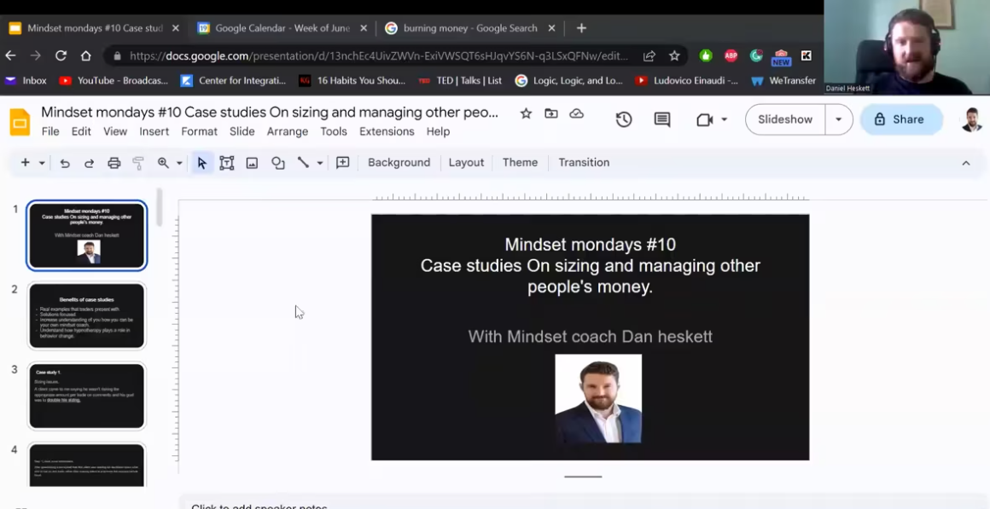Click the share page icon in address bar
Screen dimensions: 990x509
649,55
